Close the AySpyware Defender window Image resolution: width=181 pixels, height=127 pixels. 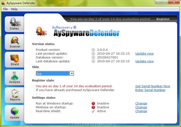point(174,2)
